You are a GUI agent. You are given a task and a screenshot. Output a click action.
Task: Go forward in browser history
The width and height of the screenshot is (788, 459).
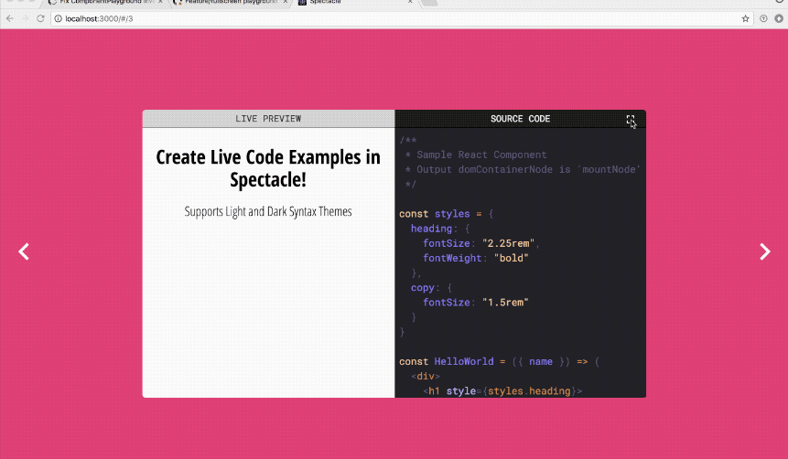pyautogui.click(x=25, y=18)
